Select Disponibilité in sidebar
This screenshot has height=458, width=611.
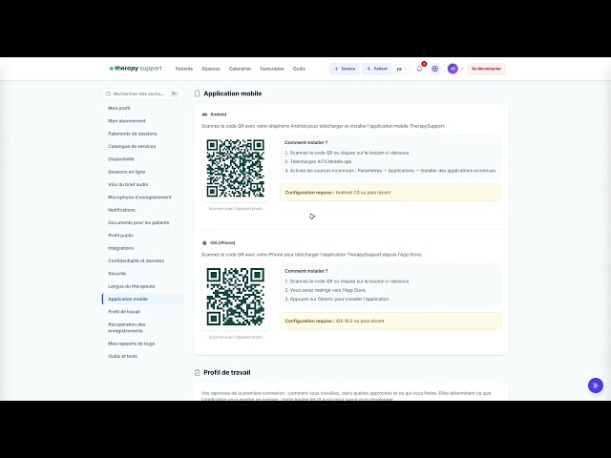(121, 159)
